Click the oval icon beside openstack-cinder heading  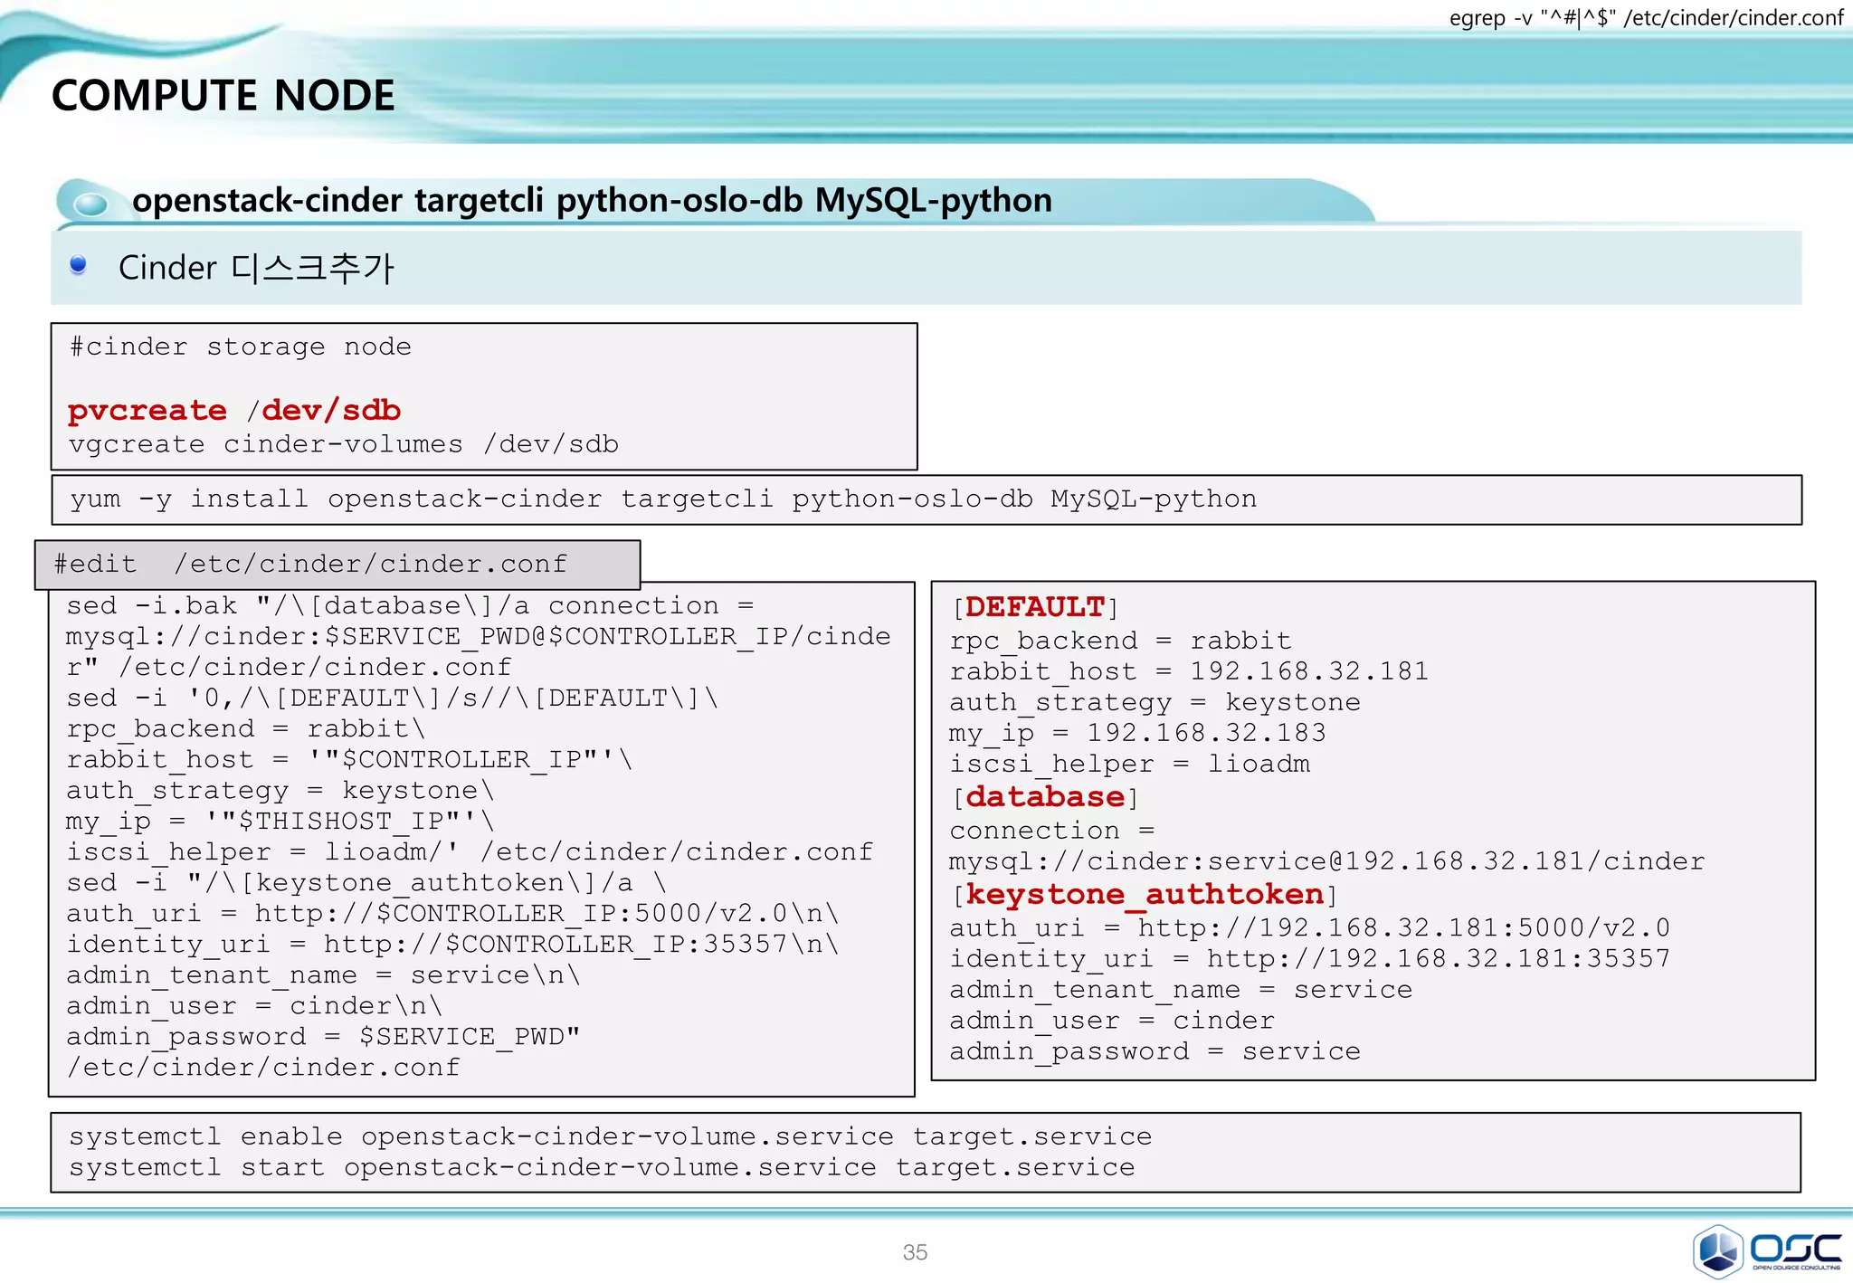90,204
